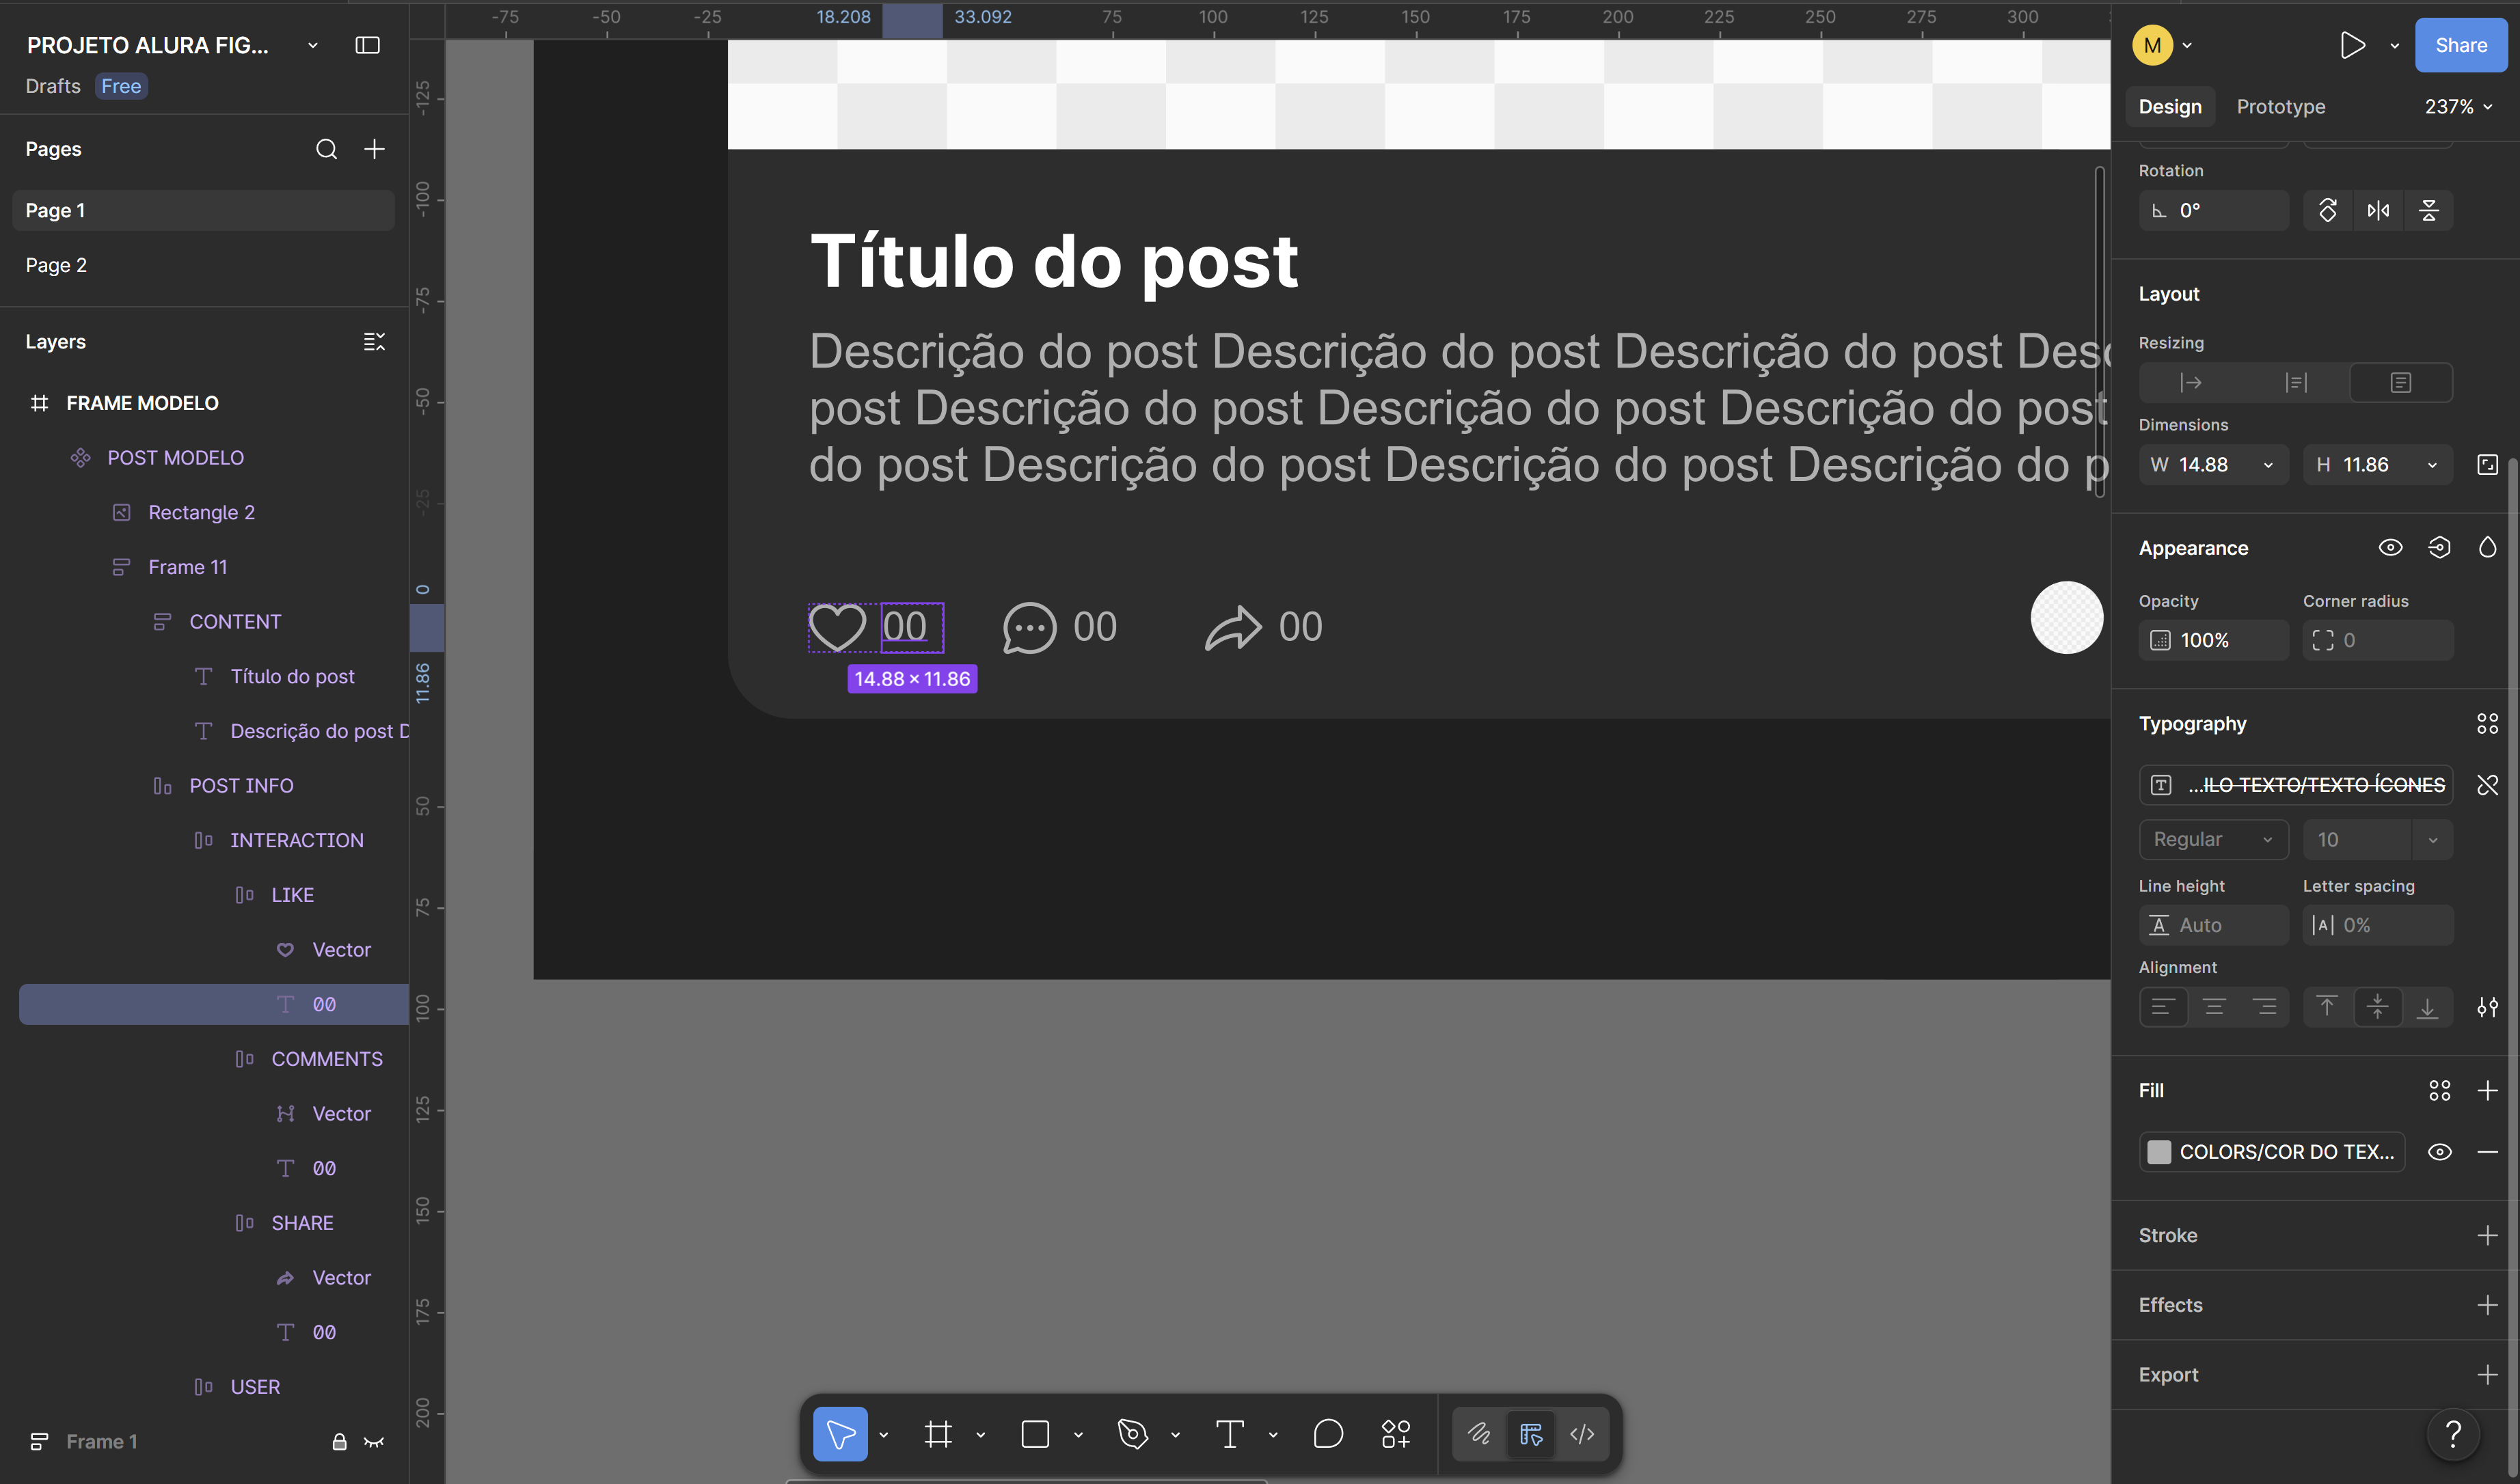The image size is (2520, 1484).
Task: Click the rotate 90 degrees icon
Action: [x=2328, y=210]
